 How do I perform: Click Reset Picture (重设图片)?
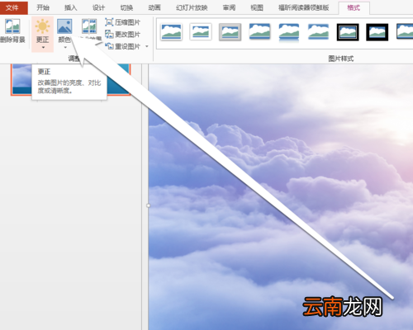123,46
